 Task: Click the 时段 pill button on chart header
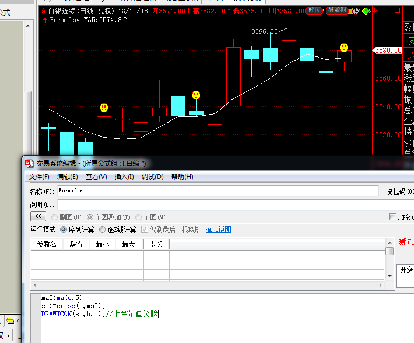click(x=314, y=10)
